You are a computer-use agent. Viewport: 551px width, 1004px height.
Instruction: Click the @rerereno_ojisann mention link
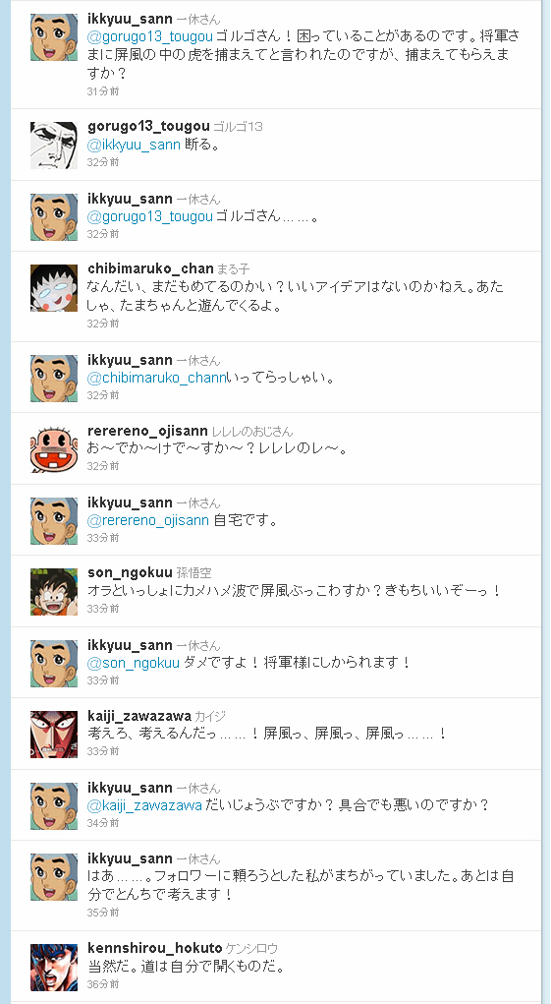tap(148, 520)
